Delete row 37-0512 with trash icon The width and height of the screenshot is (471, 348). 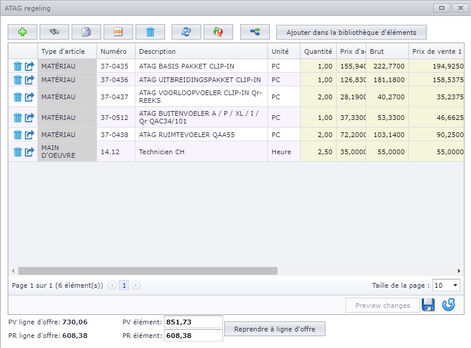point(18,118)
